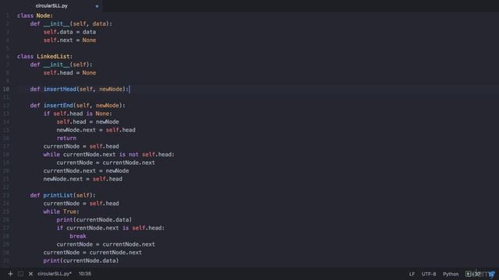Click the modified dot on circularSLL.py tab
The image size is (499, 280).
point(97,6)
